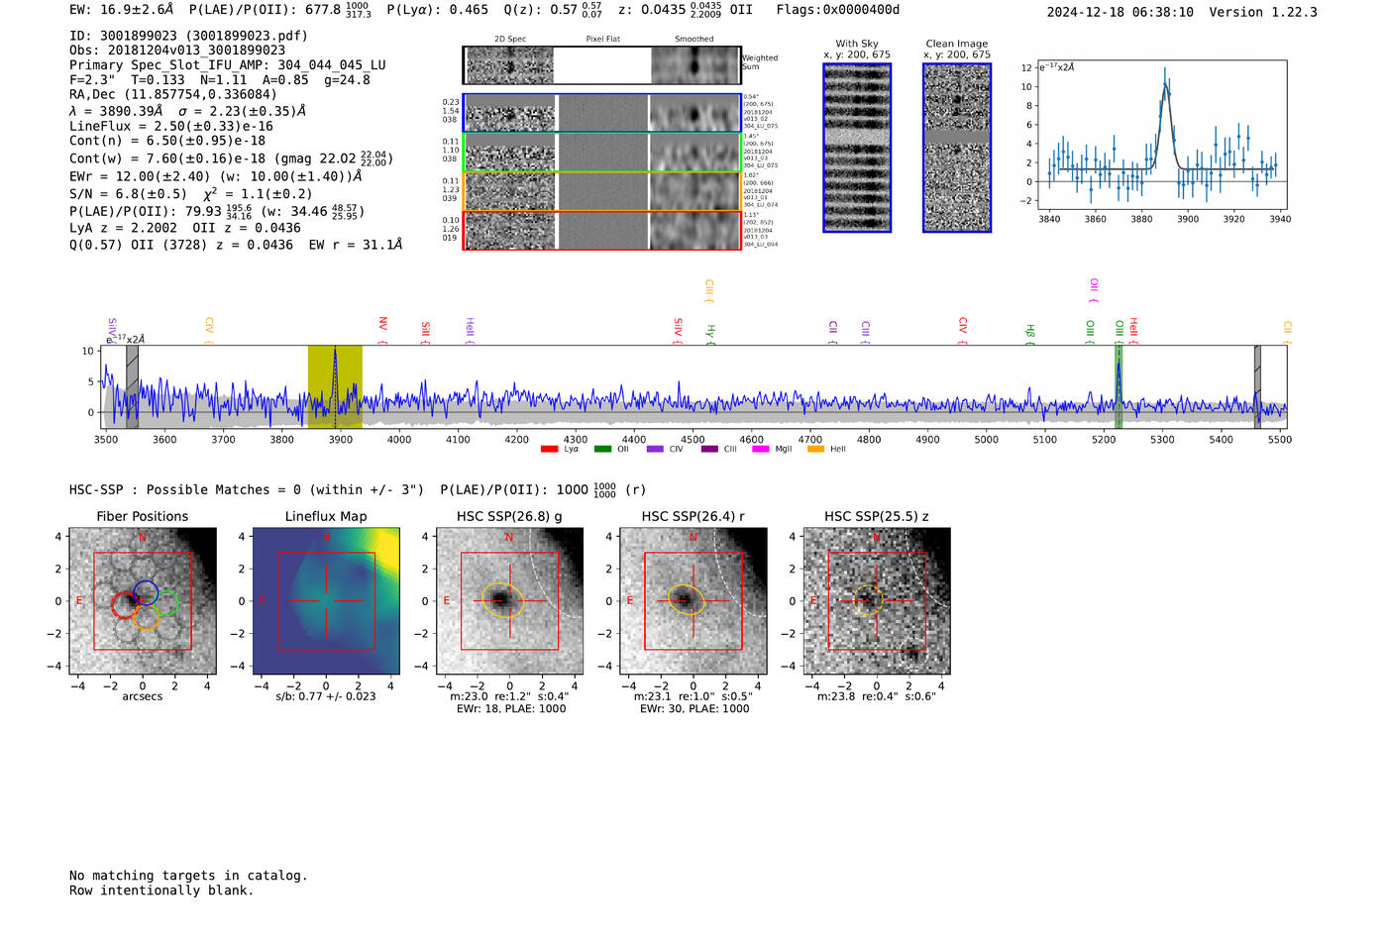Click the Gaussian line fit plot
Viewport: 1387px width, 944px height.
(x=1161, y=136)
